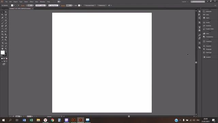Select the Lasso tool
Screen dimensions: 218x123
coord(6,15)
